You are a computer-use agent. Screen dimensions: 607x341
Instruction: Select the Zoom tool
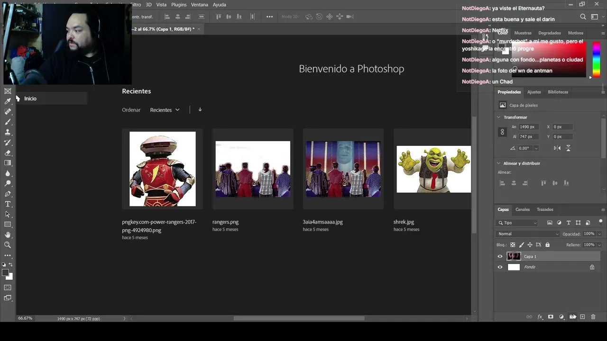tap(8, 245)
